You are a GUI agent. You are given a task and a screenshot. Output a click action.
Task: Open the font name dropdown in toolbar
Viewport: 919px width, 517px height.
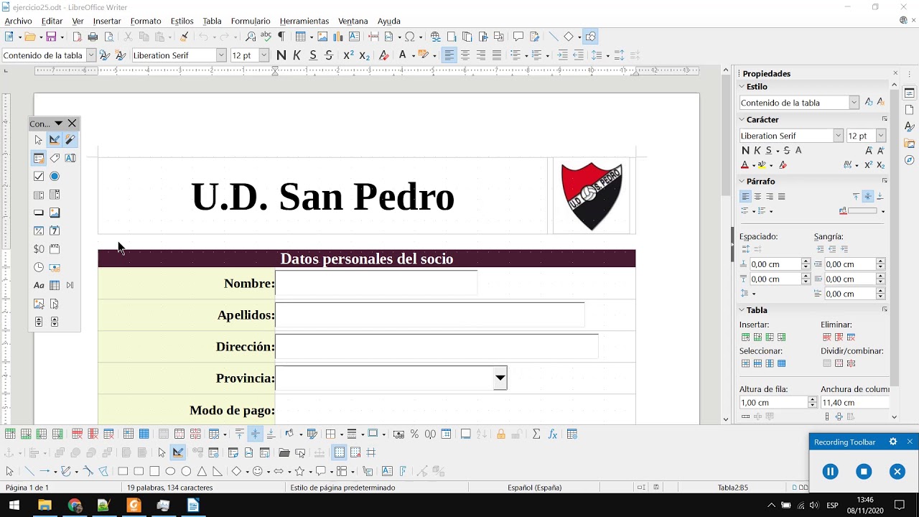coord(221,55)
